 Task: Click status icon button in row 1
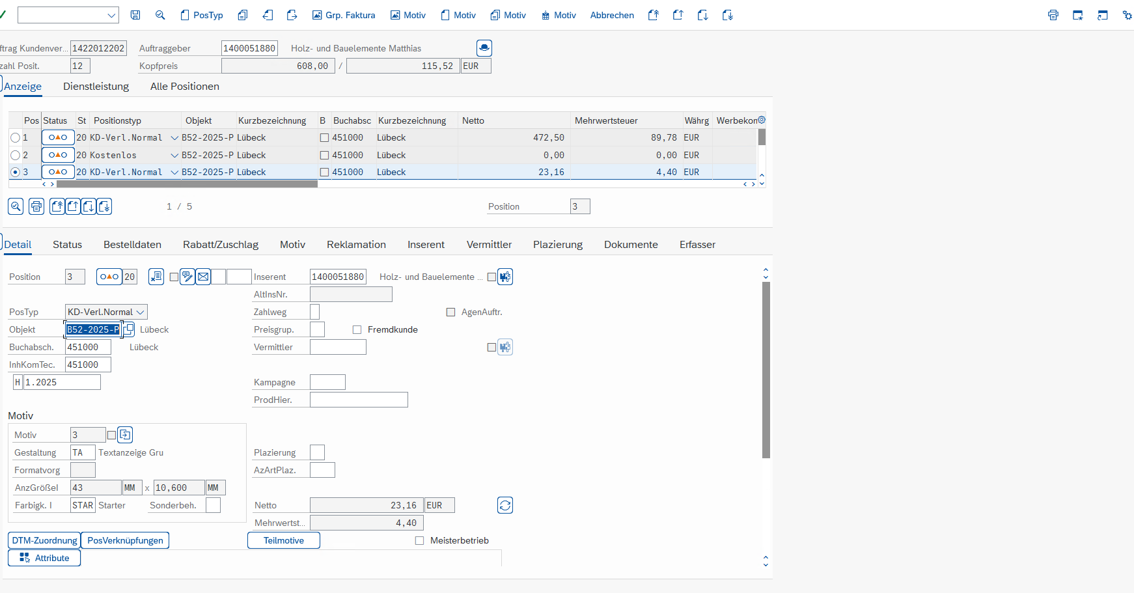pos(58,137)
